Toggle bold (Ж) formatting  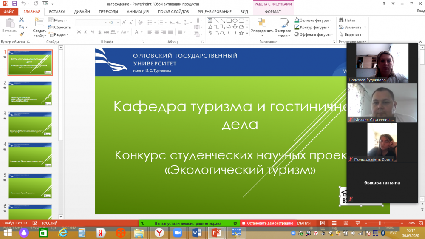point(79,32)
